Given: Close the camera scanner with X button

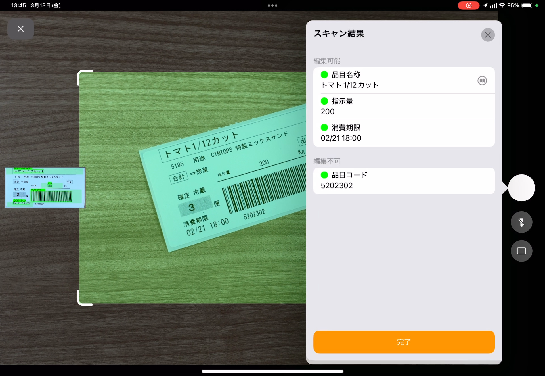Looking at the screenshot, I should point(20,29).
